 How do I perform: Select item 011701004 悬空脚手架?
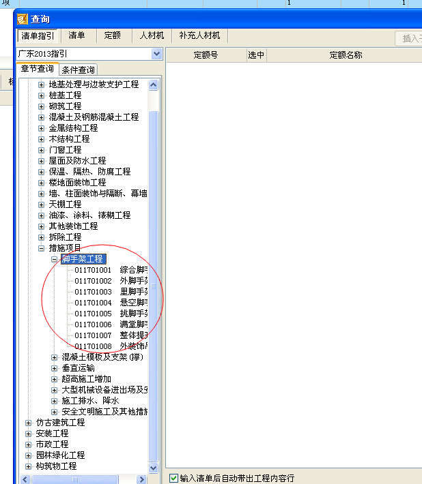(x=111, y=303)
